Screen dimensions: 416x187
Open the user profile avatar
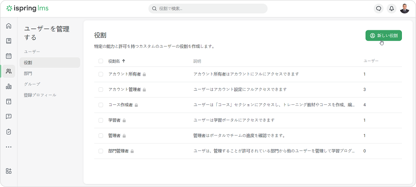(x=404, y=8)
